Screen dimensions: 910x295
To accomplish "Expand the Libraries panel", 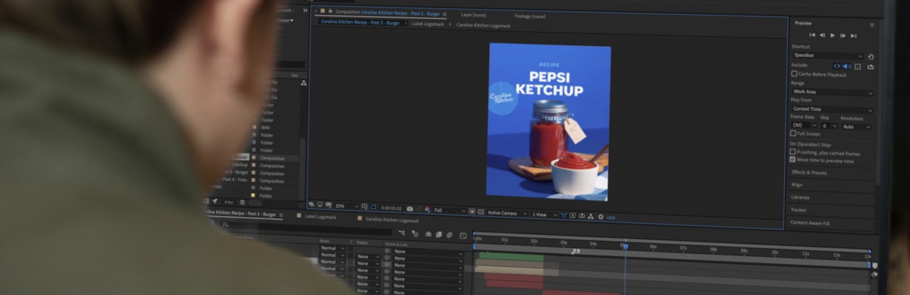I will click(x=800, y=198).
